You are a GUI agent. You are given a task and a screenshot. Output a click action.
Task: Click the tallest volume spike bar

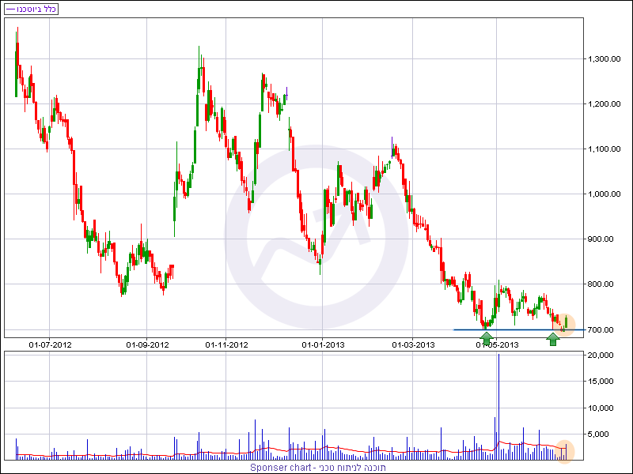[498, 395]
